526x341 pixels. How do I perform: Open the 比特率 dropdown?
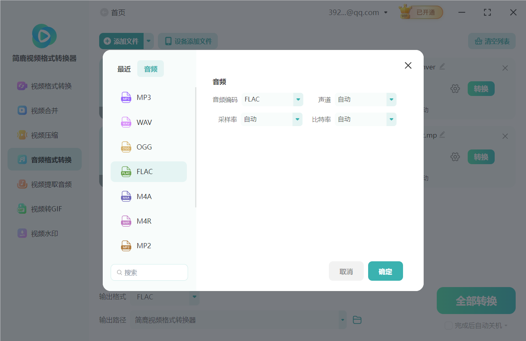[x=391, y=119]
